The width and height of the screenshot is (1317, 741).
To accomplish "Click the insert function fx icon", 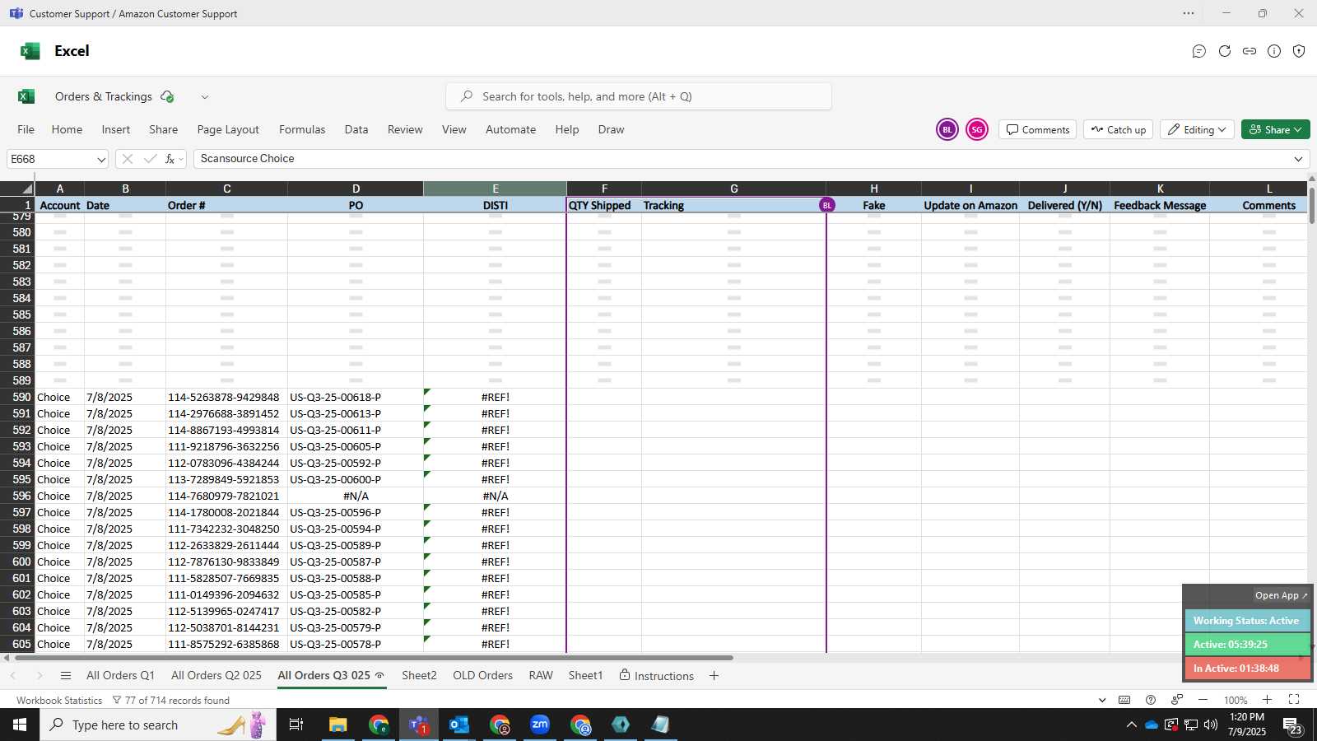I will (x=170, y=159).
